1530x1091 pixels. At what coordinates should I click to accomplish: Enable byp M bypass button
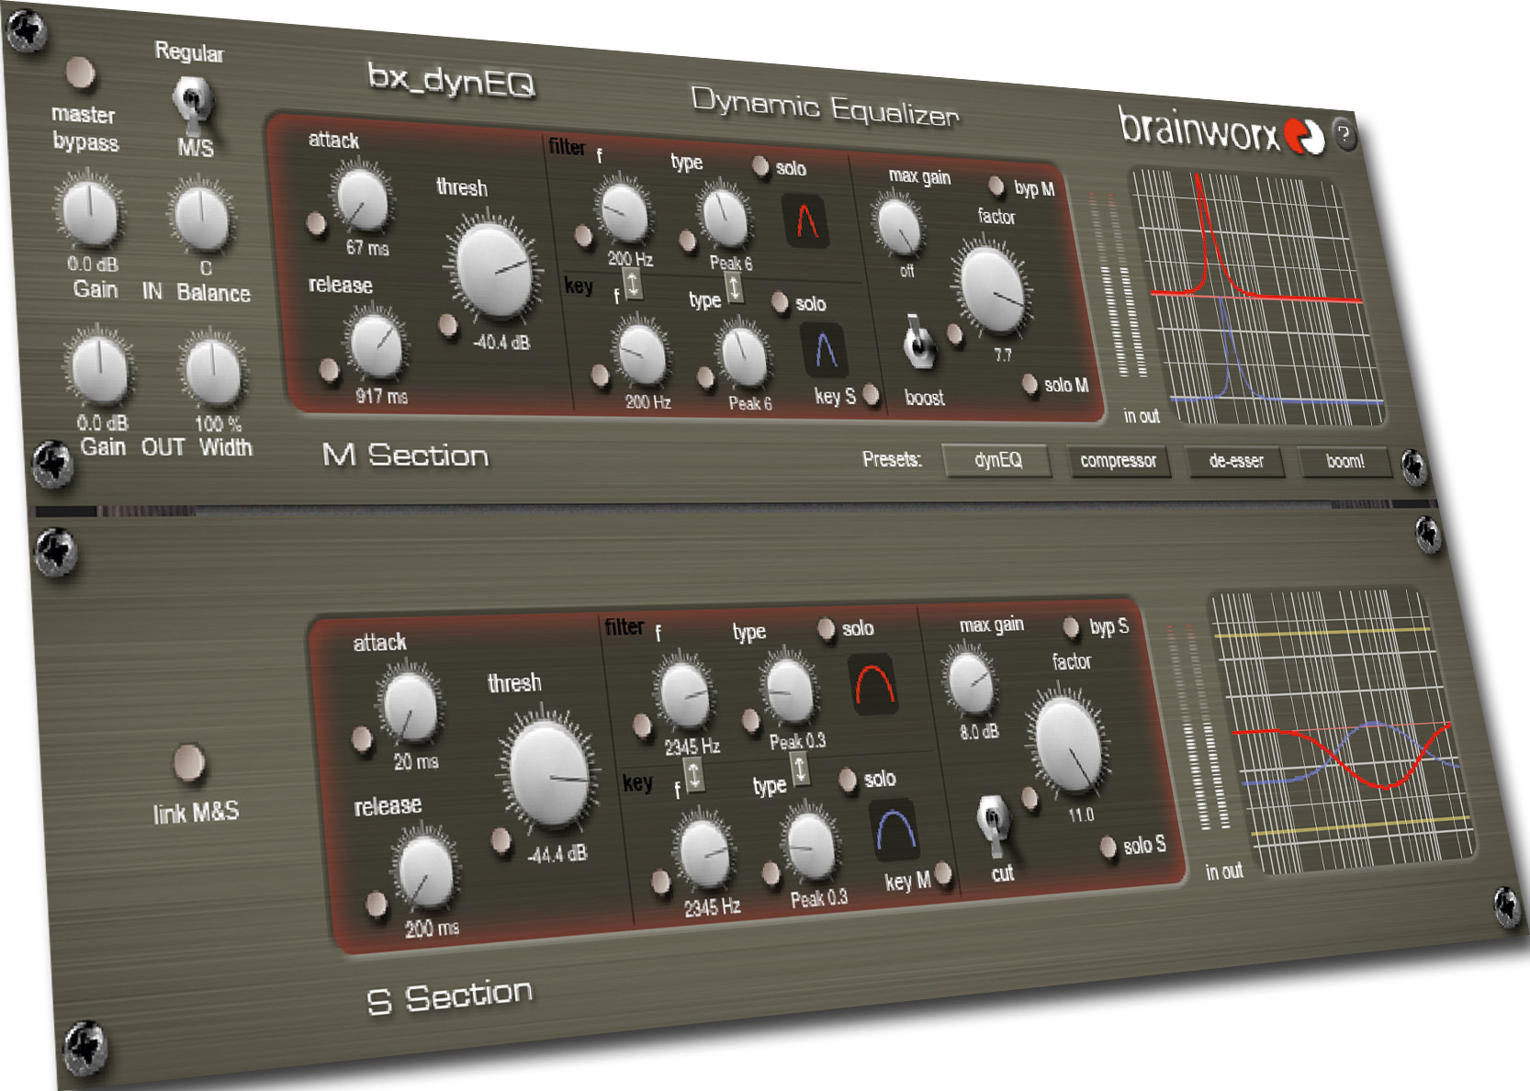click(x=996, y=186)
